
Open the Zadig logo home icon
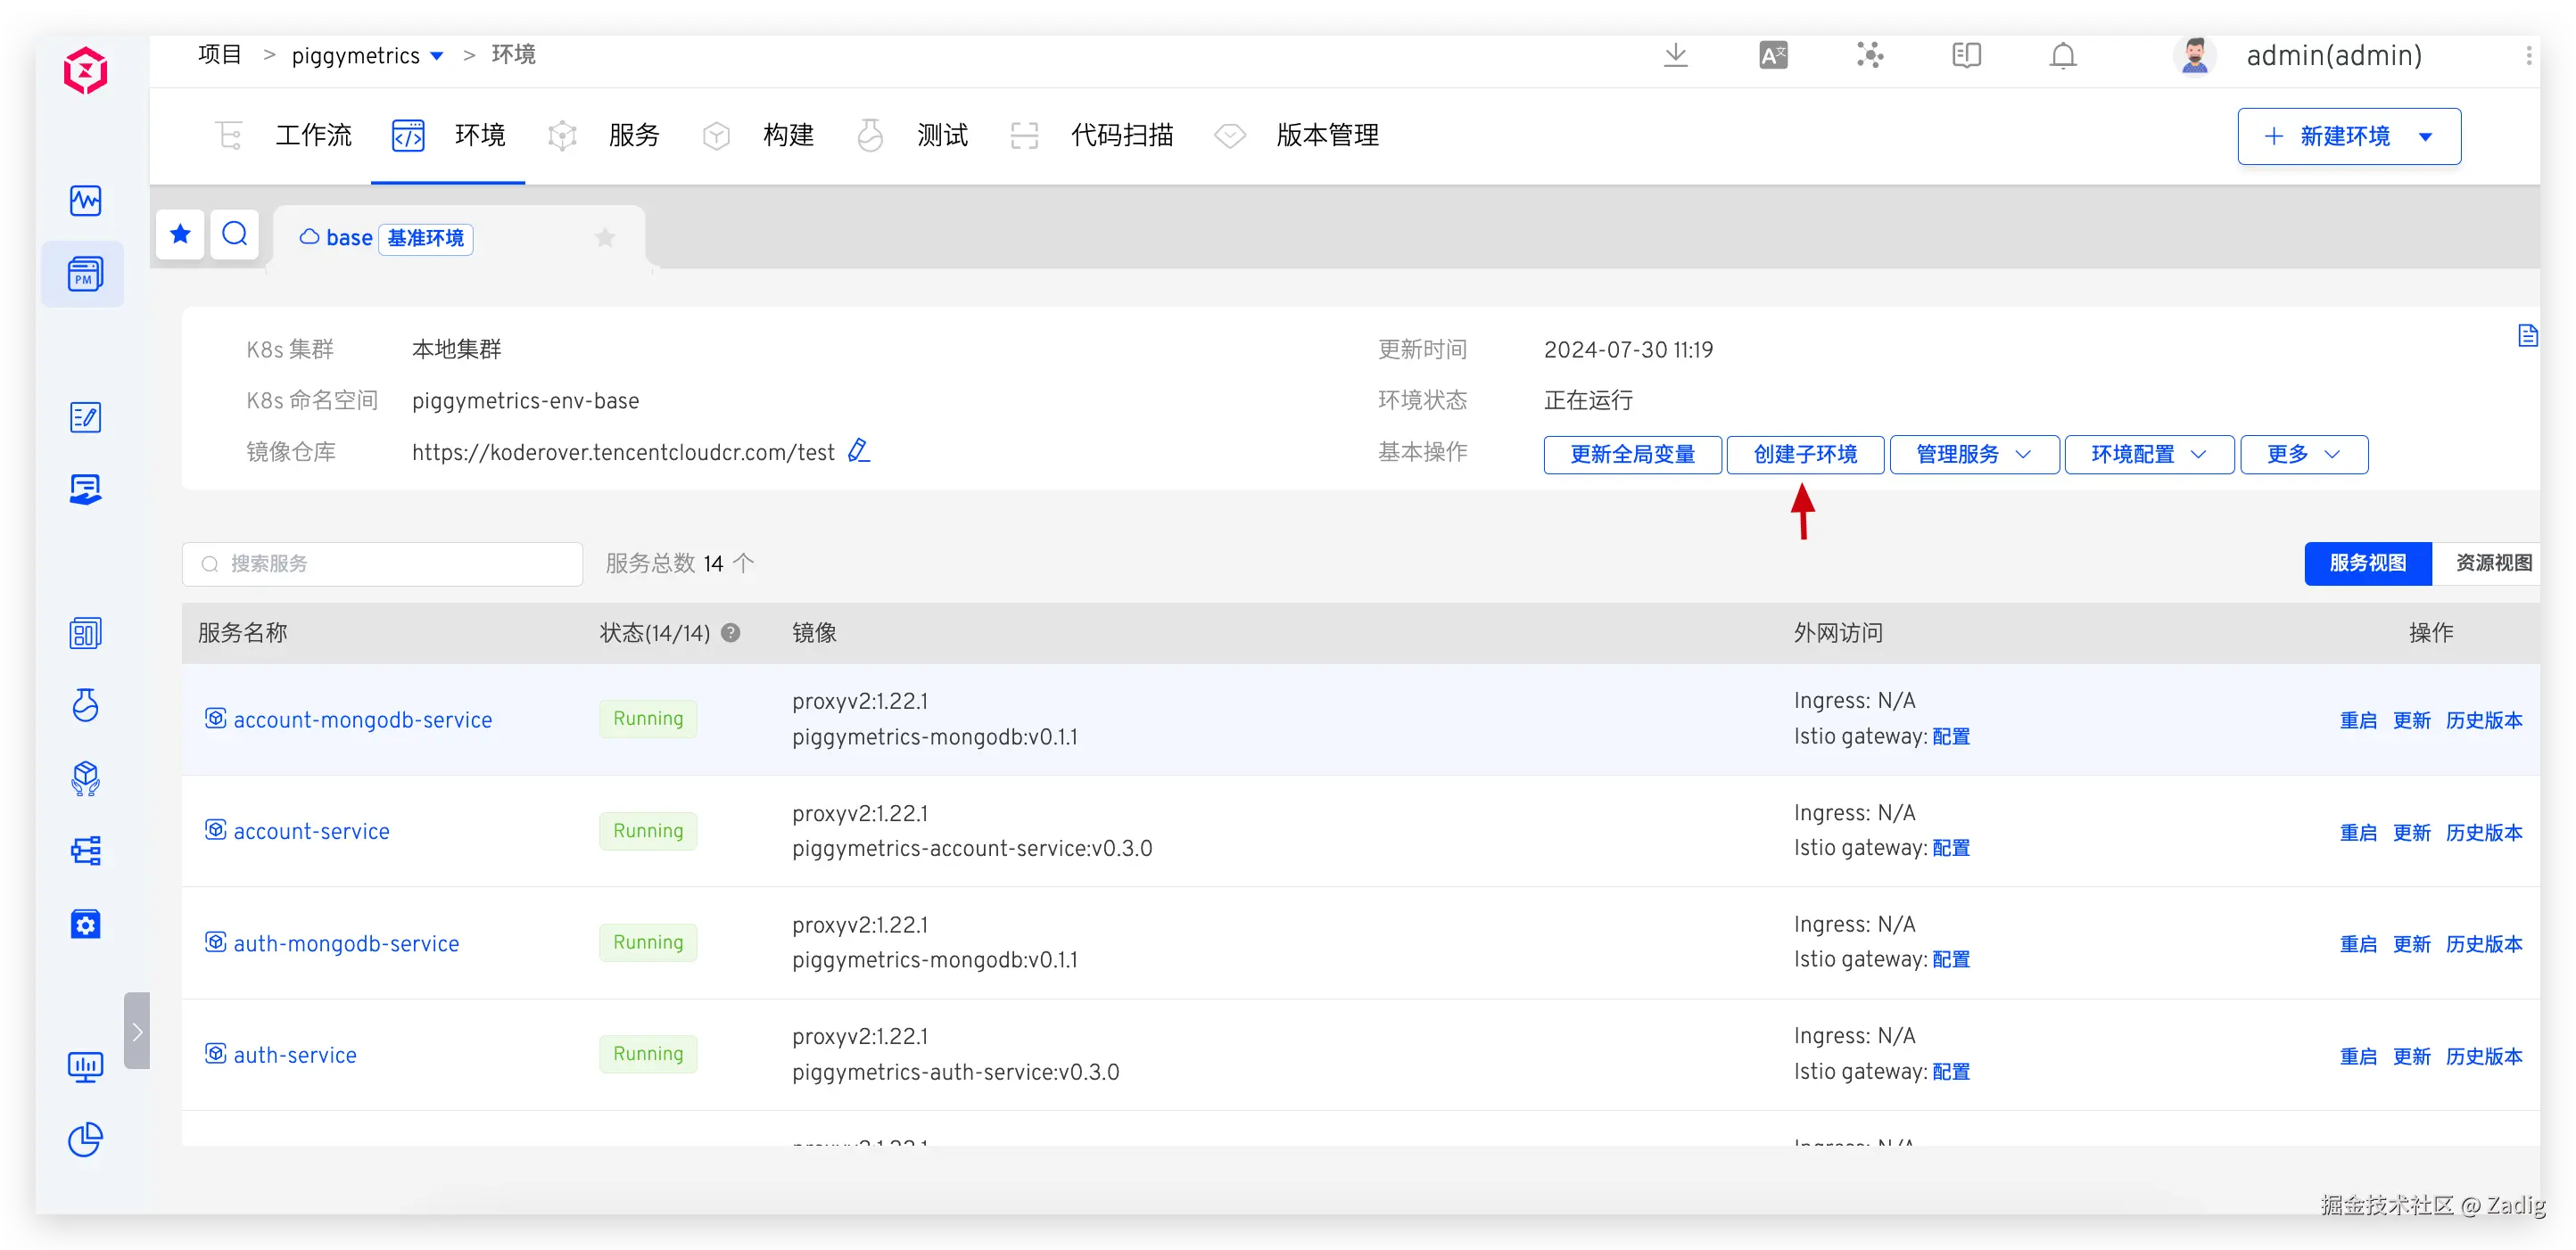click(x=85, y=71)
